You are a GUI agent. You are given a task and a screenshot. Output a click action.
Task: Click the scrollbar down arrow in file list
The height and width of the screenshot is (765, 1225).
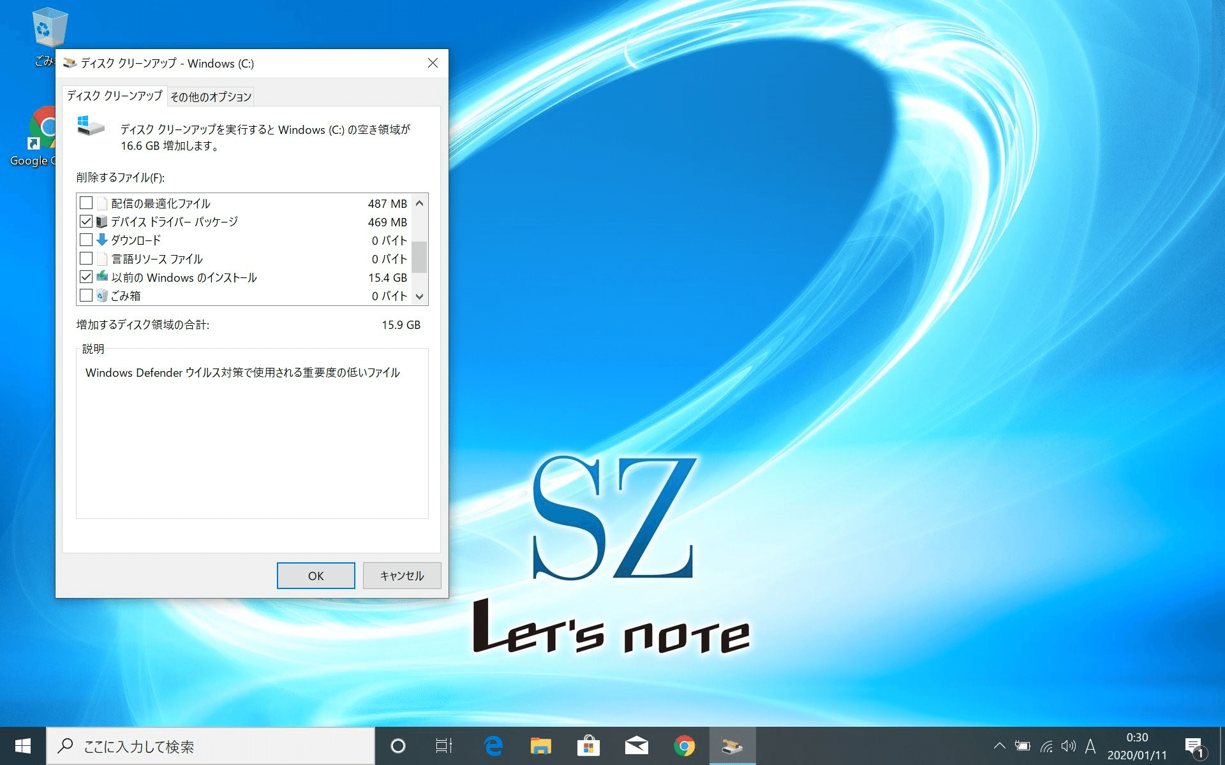pyautogui.click(x=419, y=296)
